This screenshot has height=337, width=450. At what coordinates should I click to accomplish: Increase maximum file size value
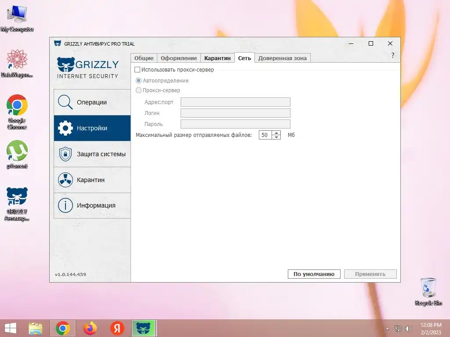(276, 133)
